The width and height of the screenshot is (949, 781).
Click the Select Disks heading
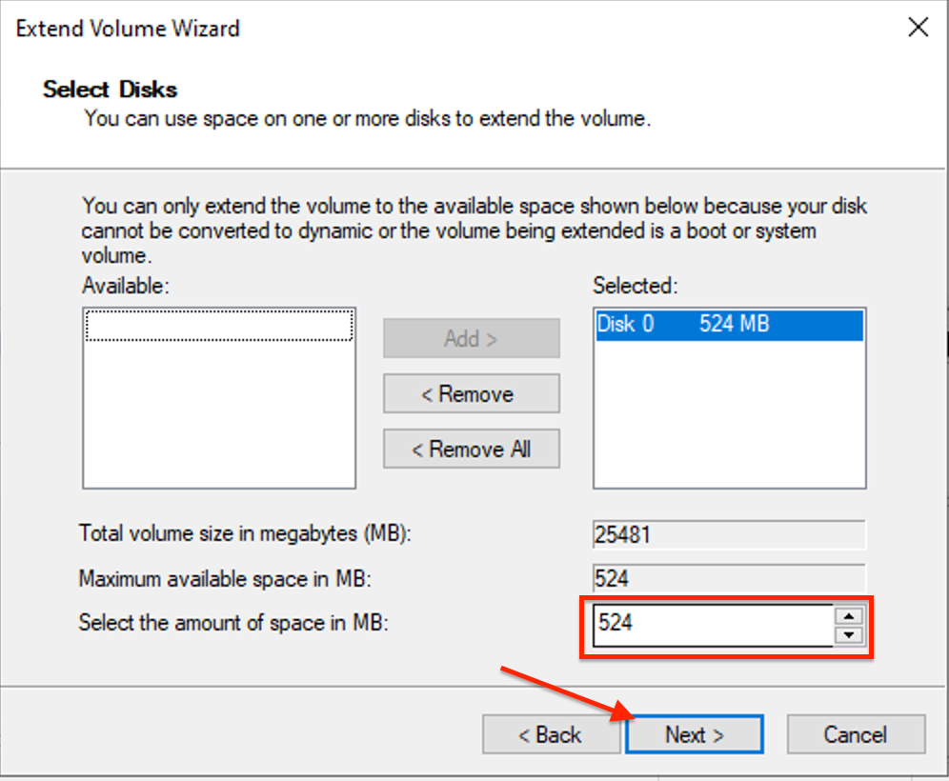[x=111, y=90]
